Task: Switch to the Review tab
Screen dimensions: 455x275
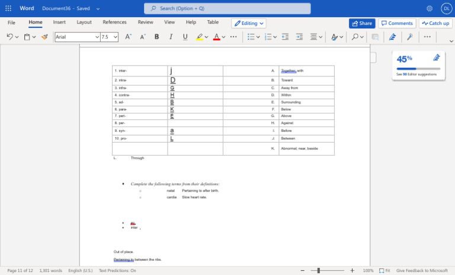Action: (x=145, y=22)
